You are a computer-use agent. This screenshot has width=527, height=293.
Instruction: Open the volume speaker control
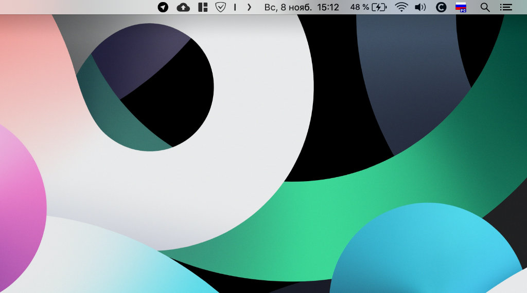point(420,7)
